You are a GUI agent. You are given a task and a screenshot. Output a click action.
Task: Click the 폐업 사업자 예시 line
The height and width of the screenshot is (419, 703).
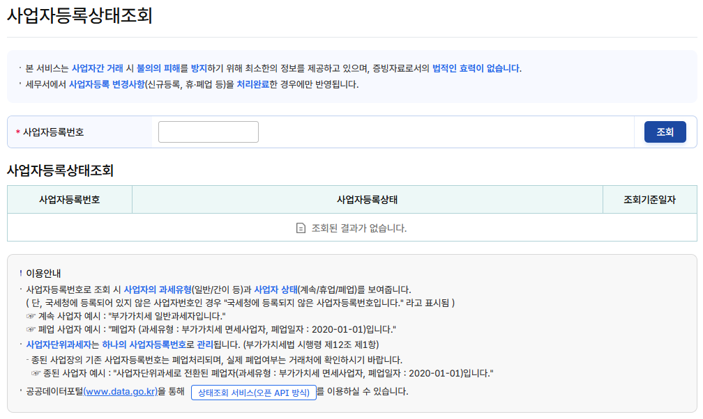[211, 329]
